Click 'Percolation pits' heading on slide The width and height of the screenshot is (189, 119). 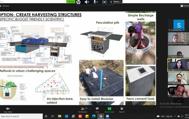click(107, 22)
